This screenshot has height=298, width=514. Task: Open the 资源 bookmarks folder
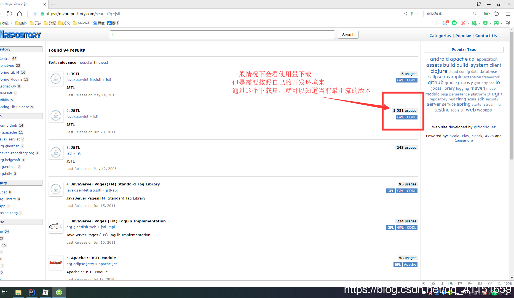click(x=50, y=23)
